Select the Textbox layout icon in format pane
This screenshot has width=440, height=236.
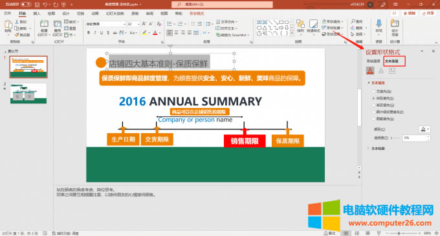pos(392,70)
